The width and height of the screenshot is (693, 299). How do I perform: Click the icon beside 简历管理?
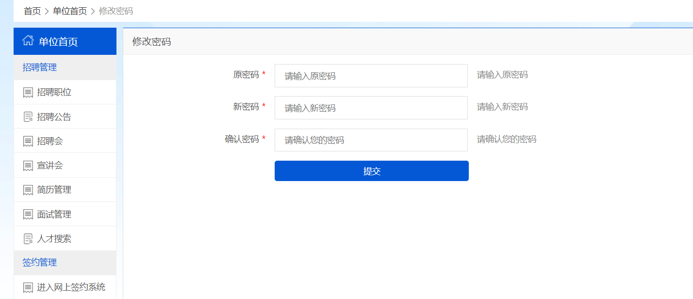[x=28, y=190]
